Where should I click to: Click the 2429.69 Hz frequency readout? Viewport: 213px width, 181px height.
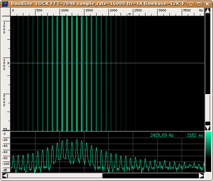pyautogui.click(x=162, y=135)
